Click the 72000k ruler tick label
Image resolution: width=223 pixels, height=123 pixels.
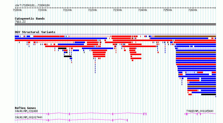click(42, 10)
